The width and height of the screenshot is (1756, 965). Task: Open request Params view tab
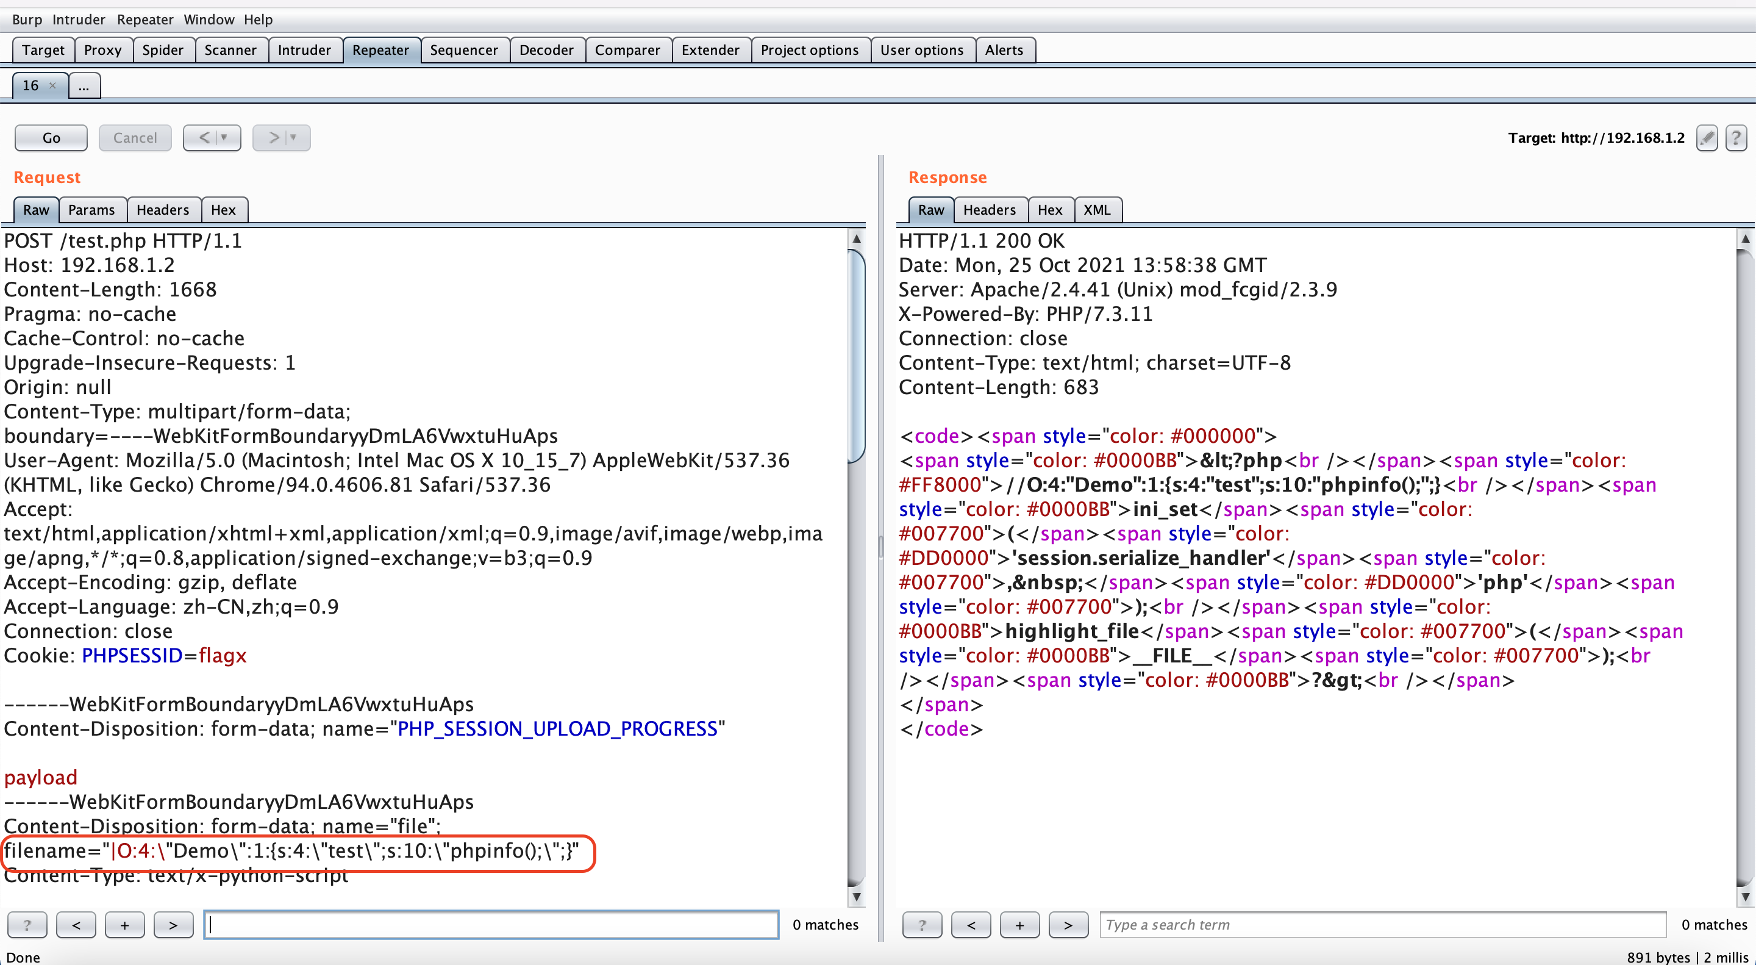pos(91,209)
